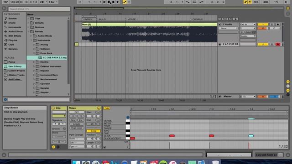Open Ext. In input type dropdown

[248, 24]
